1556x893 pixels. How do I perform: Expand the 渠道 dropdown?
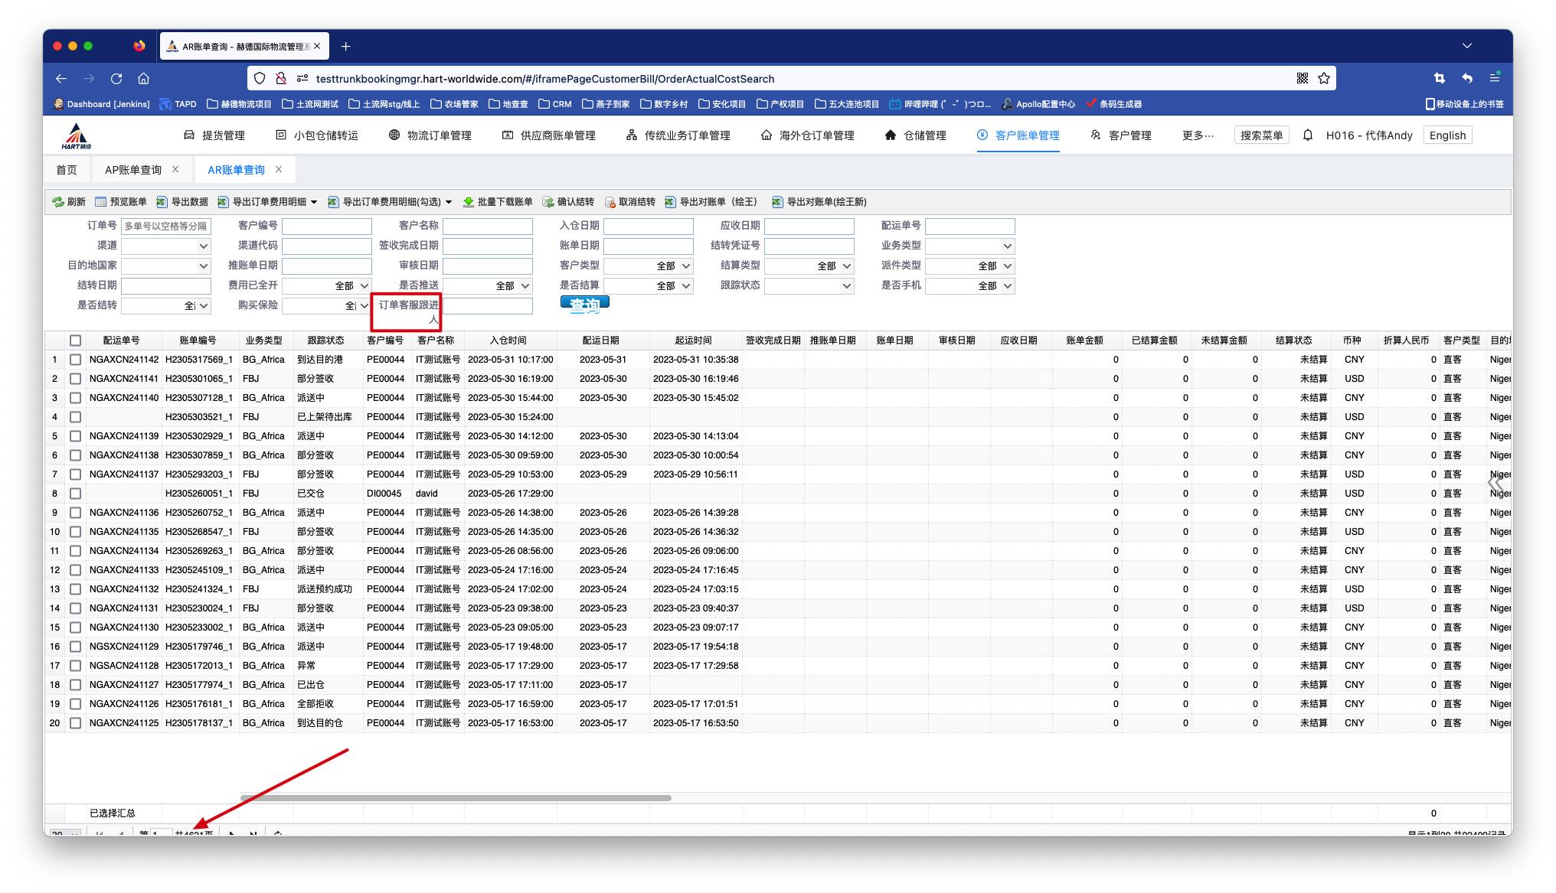pyautogui.click(x=204, y=246)
